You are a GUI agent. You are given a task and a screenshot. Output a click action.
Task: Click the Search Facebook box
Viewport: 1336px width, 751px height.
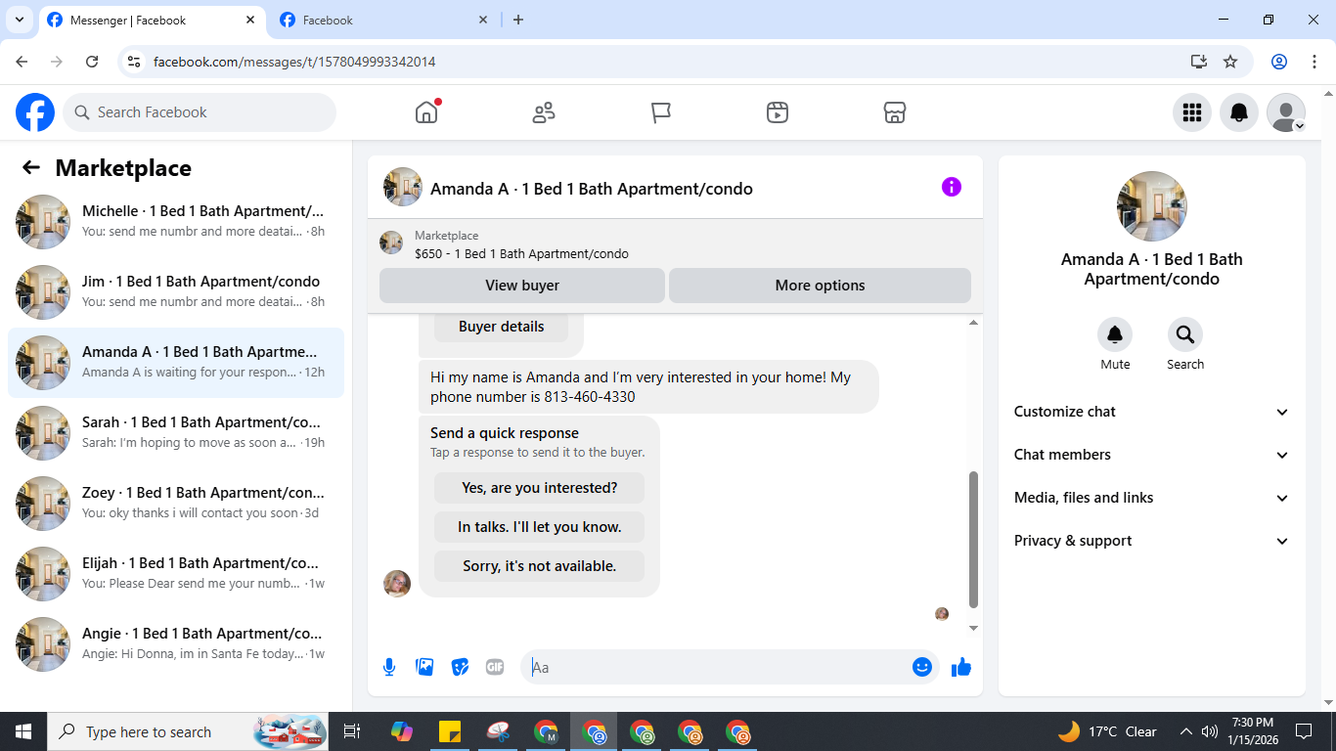pyautogui.click(x=200, y=112)
